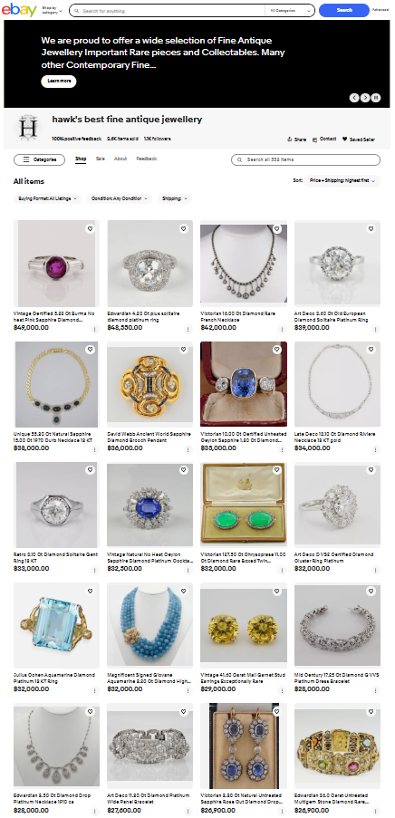Click the Learn more button
Image resolution: width=395 pixels, height=818 pixels.
pyautogui.click(x=59, y=82)
